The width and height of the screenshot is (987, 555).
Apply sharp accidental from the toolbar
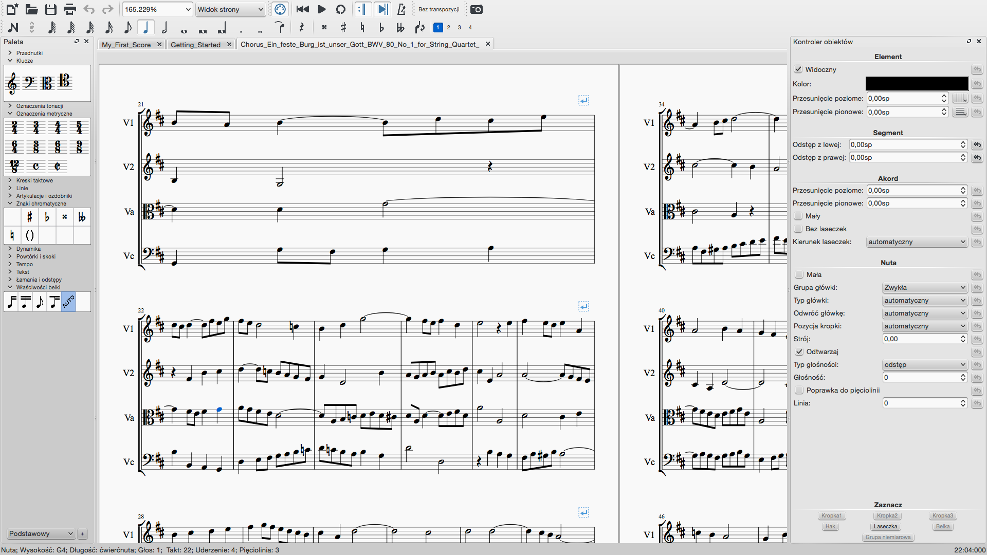tap(343, 28)
